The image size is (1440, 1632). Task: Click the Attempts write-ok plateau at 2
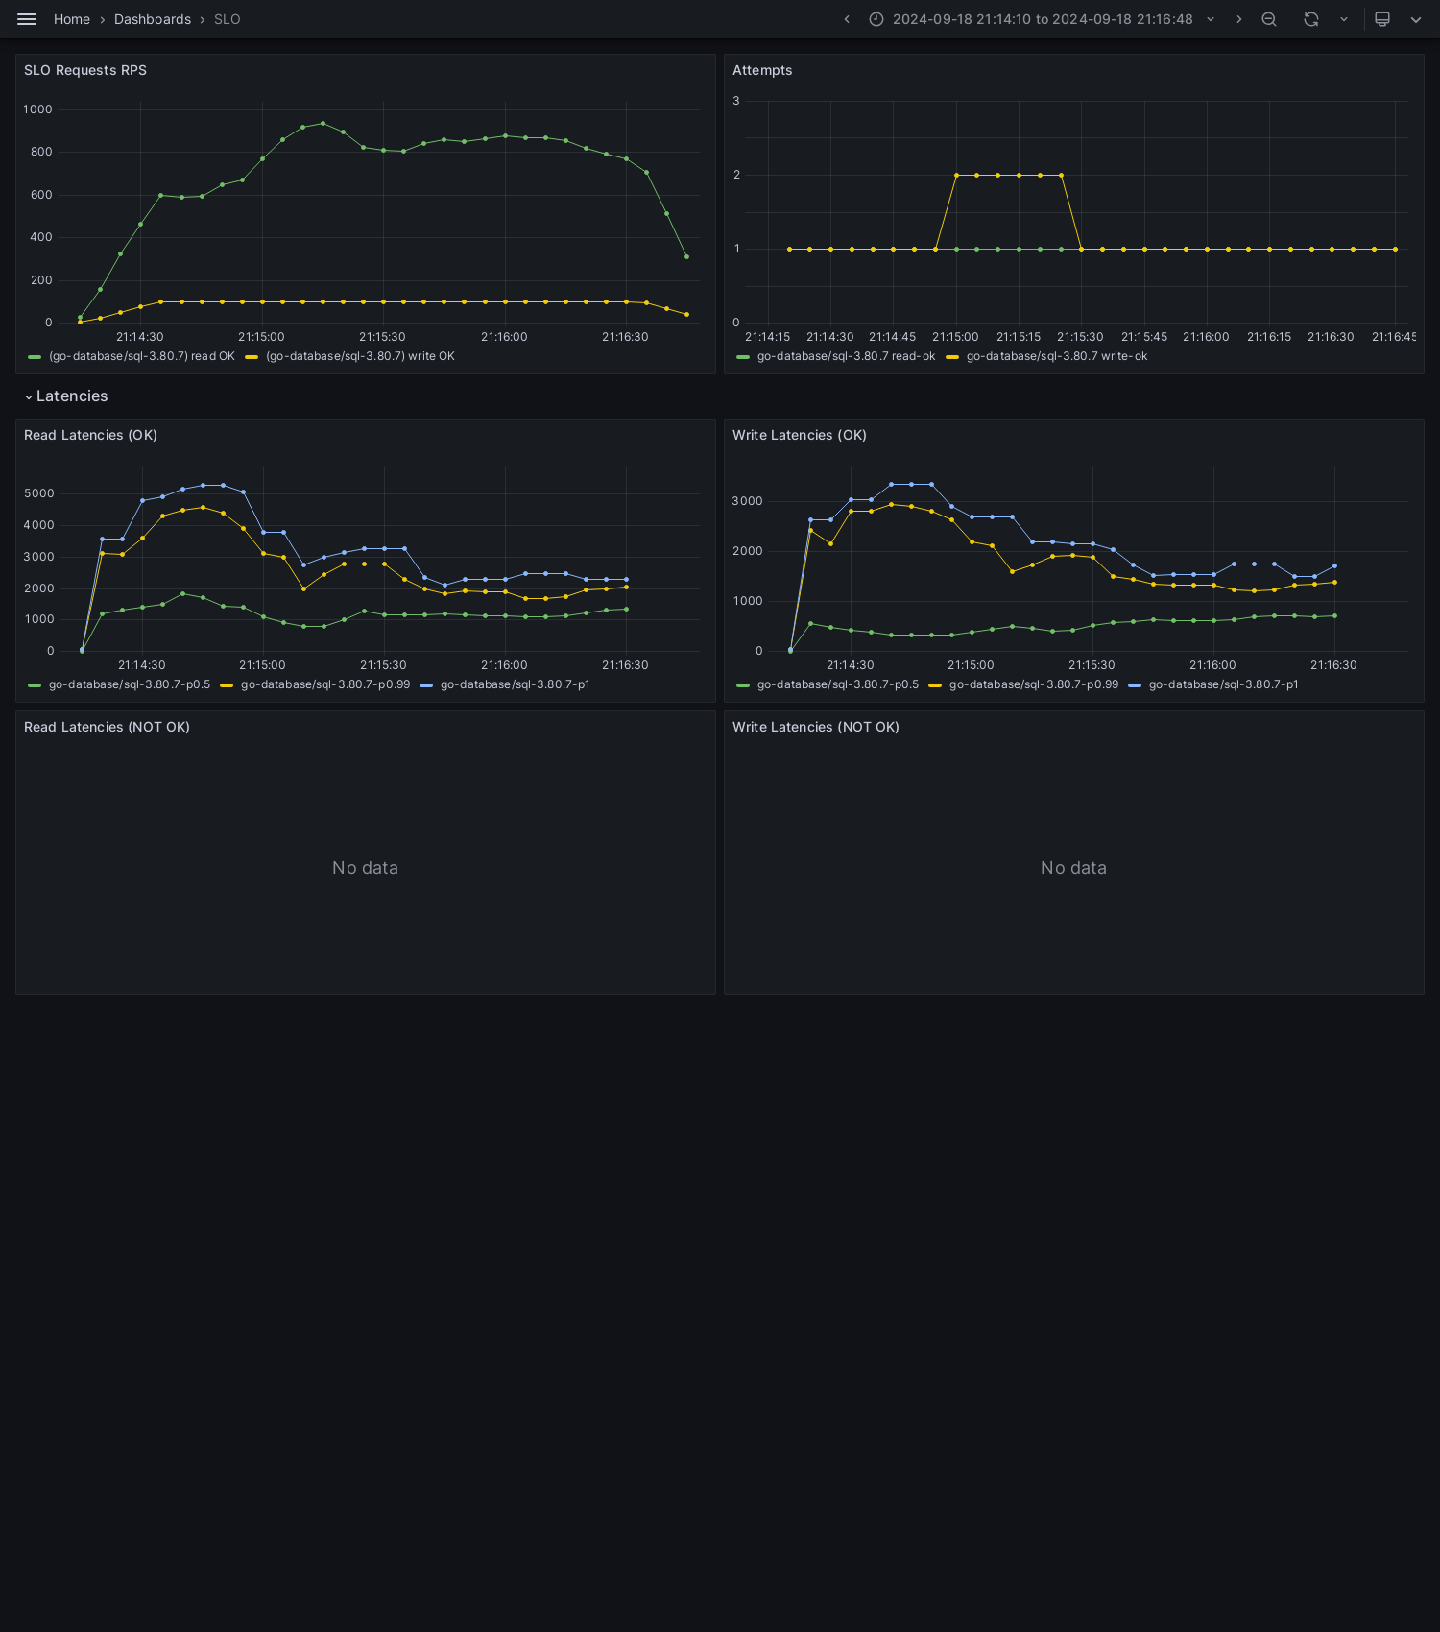tap(1008, 175)
